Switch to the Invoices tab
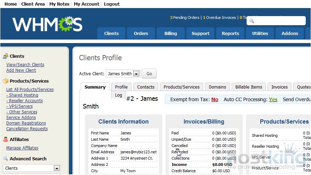311x175 pixels. (279, 87)
